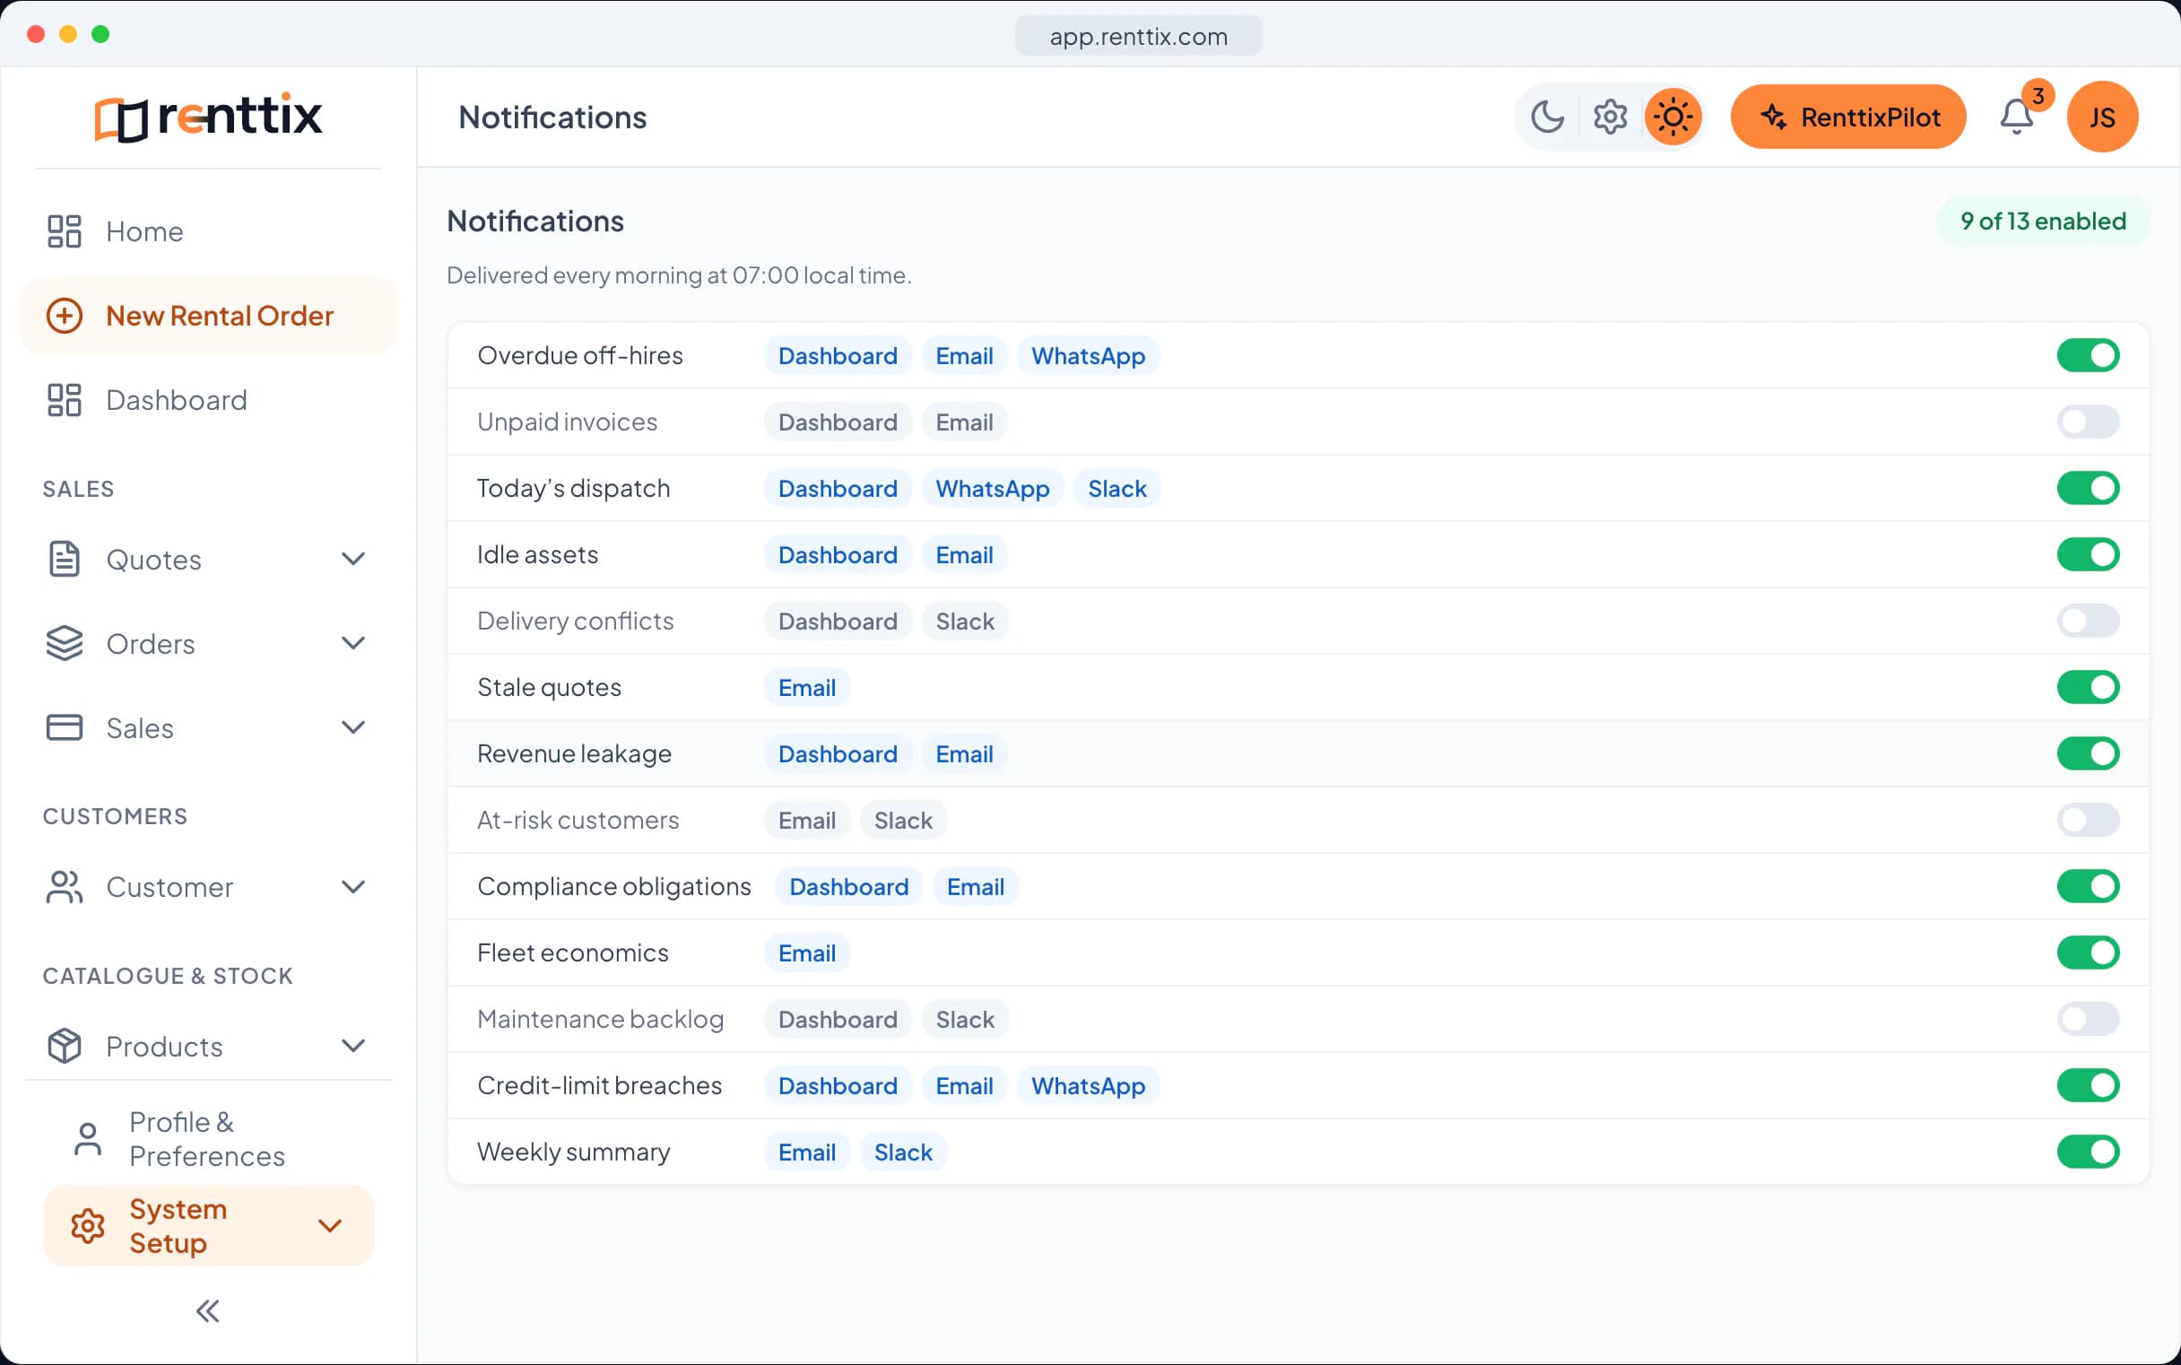Screen dimensions: 2181x1365
Task: Click the Home grid icon
Action: point(64,231)
